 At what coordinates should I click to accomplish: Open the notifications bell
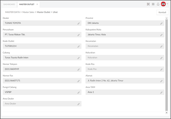pos(158,4)
